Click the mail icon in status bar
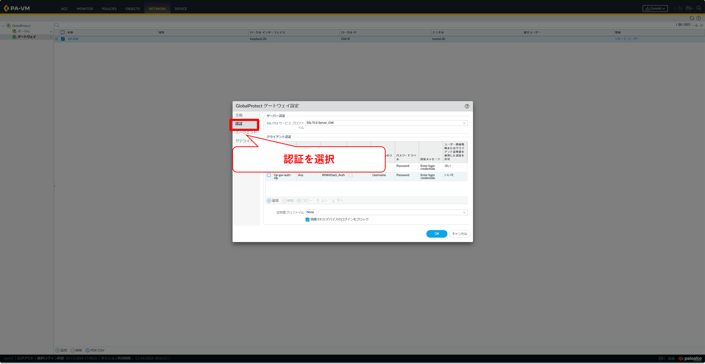The width and height of the screenshot is (705, 364). (661, 358)
